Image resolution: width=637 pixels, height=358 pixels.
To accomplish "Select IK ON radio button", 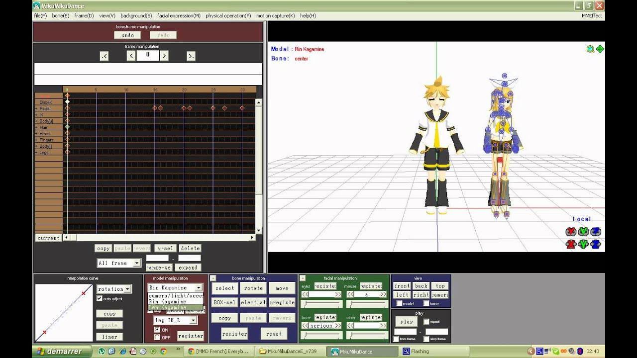I will (157, 330).
